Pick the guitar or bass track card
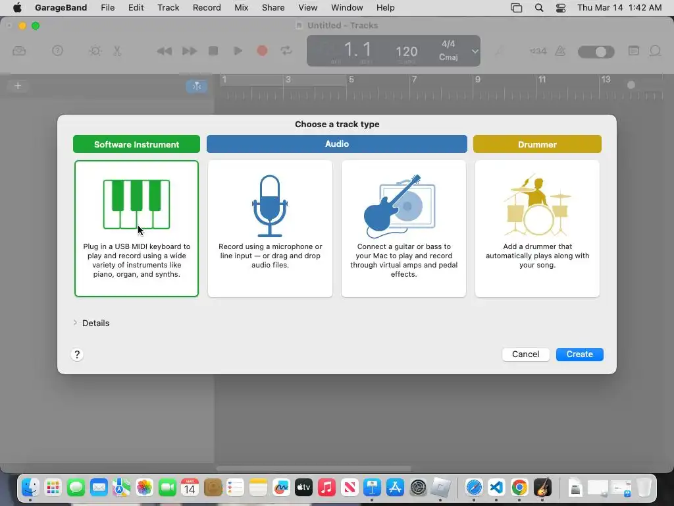Screen dimensions: 674x506 pyautogui.click(x=403, y=229)
